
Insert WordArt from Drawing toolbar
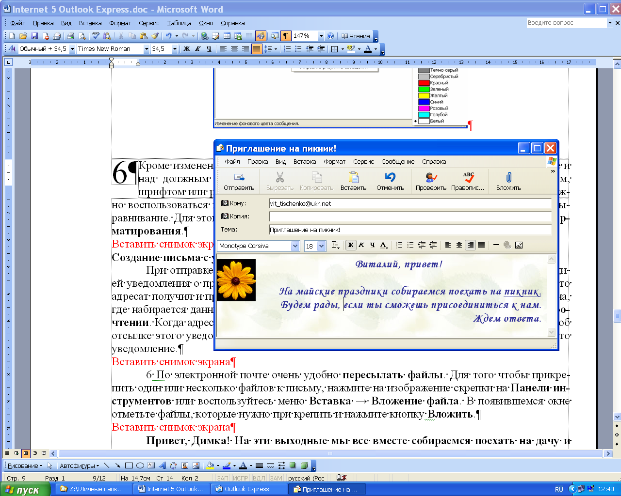163,465
